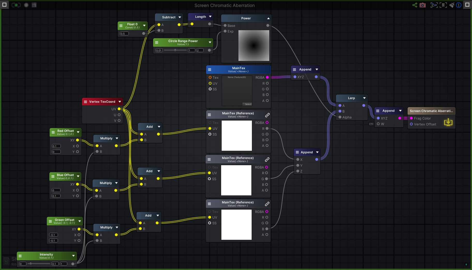Click the 0.5 value field on Float 0 node
The height and width of the screenshot is (270, 472).
124,33
